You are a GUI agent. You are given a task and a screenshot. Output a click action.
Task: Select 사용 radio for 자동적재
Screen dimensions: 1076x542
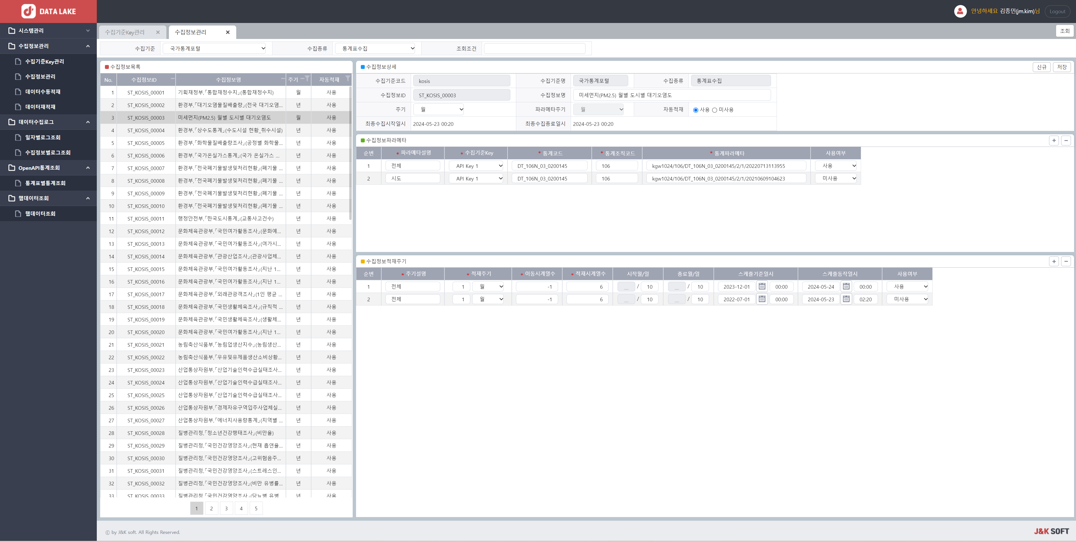(x=696, y=110)
